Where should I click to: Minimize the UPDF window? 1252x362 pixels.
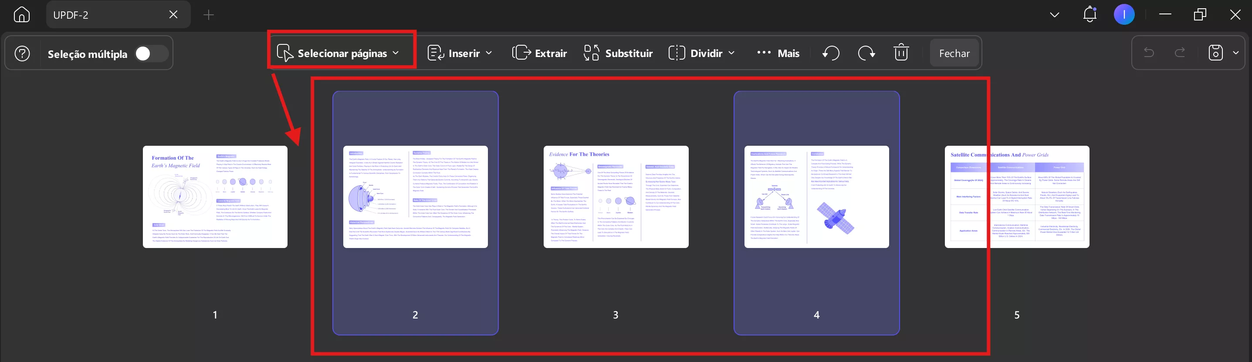[1165, 14]
